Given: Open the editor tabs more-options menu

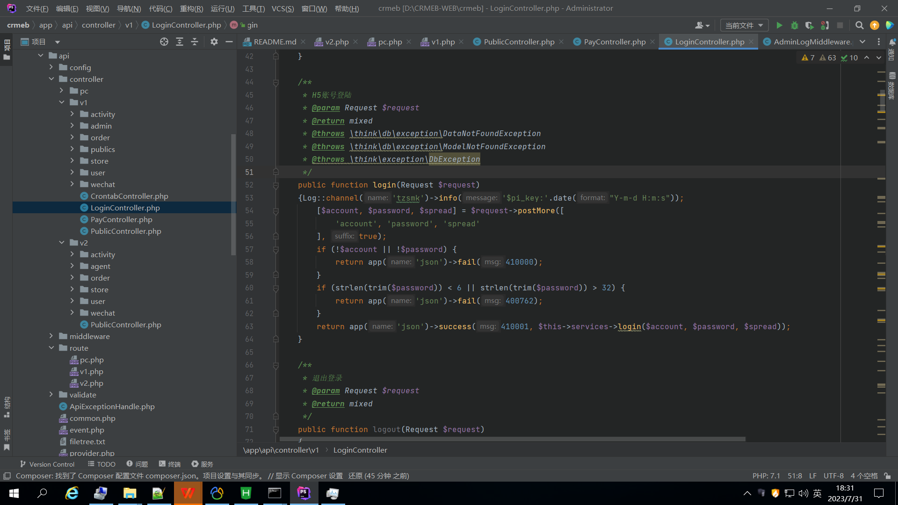Looking at the screenshot, I should pyautogui.click(x=879, y=42).
